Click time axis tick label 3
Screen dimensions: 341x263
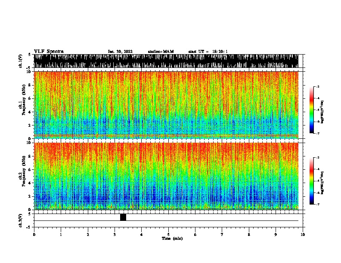(115, 235)
